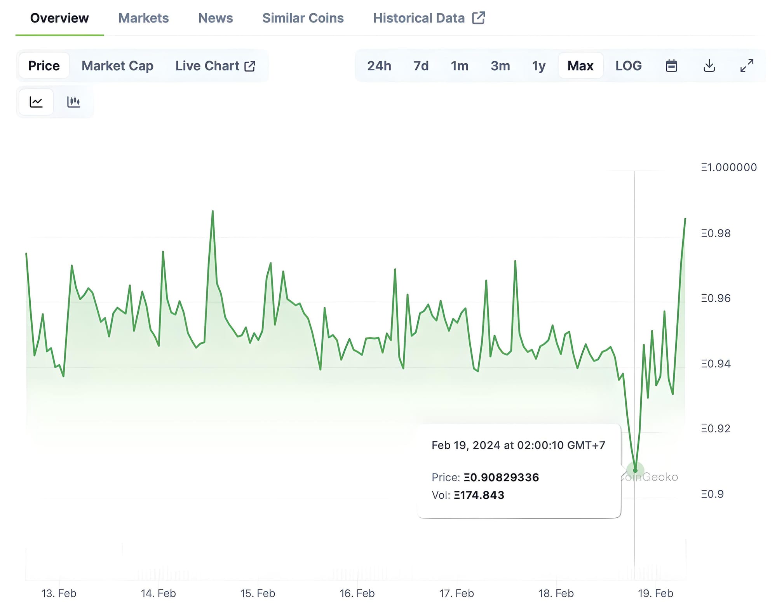The width and height of the screenshot is (777, 616).
Task: Select the 24h time range
Action: [x=379, y=66]
